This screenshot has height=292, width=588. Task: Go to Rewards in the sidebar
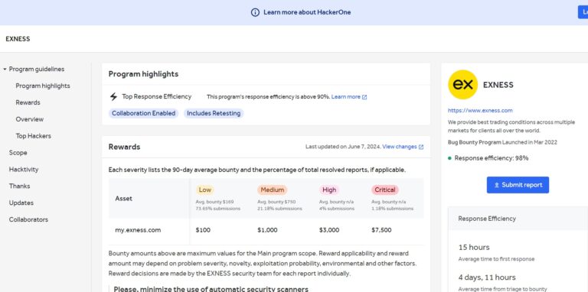coord(28,102)
